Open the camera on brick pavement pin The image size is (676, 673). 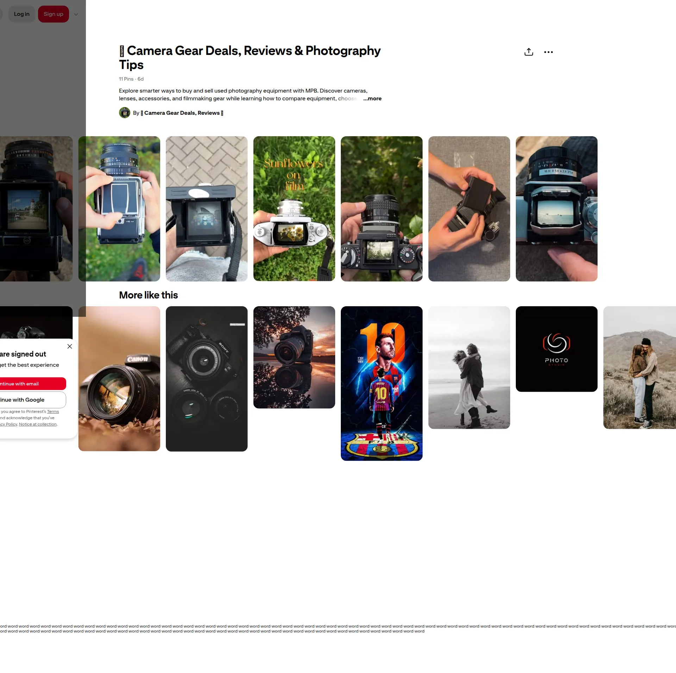pyautogui.click(x=207, y=209)
